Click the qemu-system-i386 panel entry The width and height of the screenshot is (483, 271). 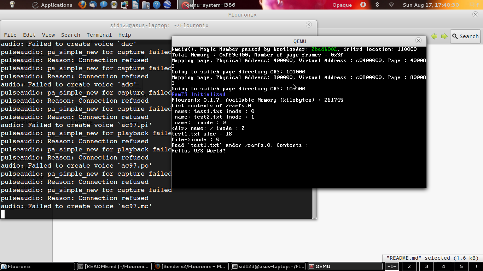[206, 5]
